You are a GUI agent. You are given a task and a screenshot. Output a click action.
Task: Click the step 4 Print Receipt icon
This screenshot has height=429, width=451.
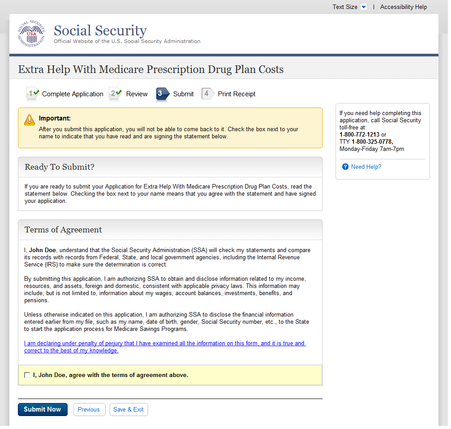207,94
